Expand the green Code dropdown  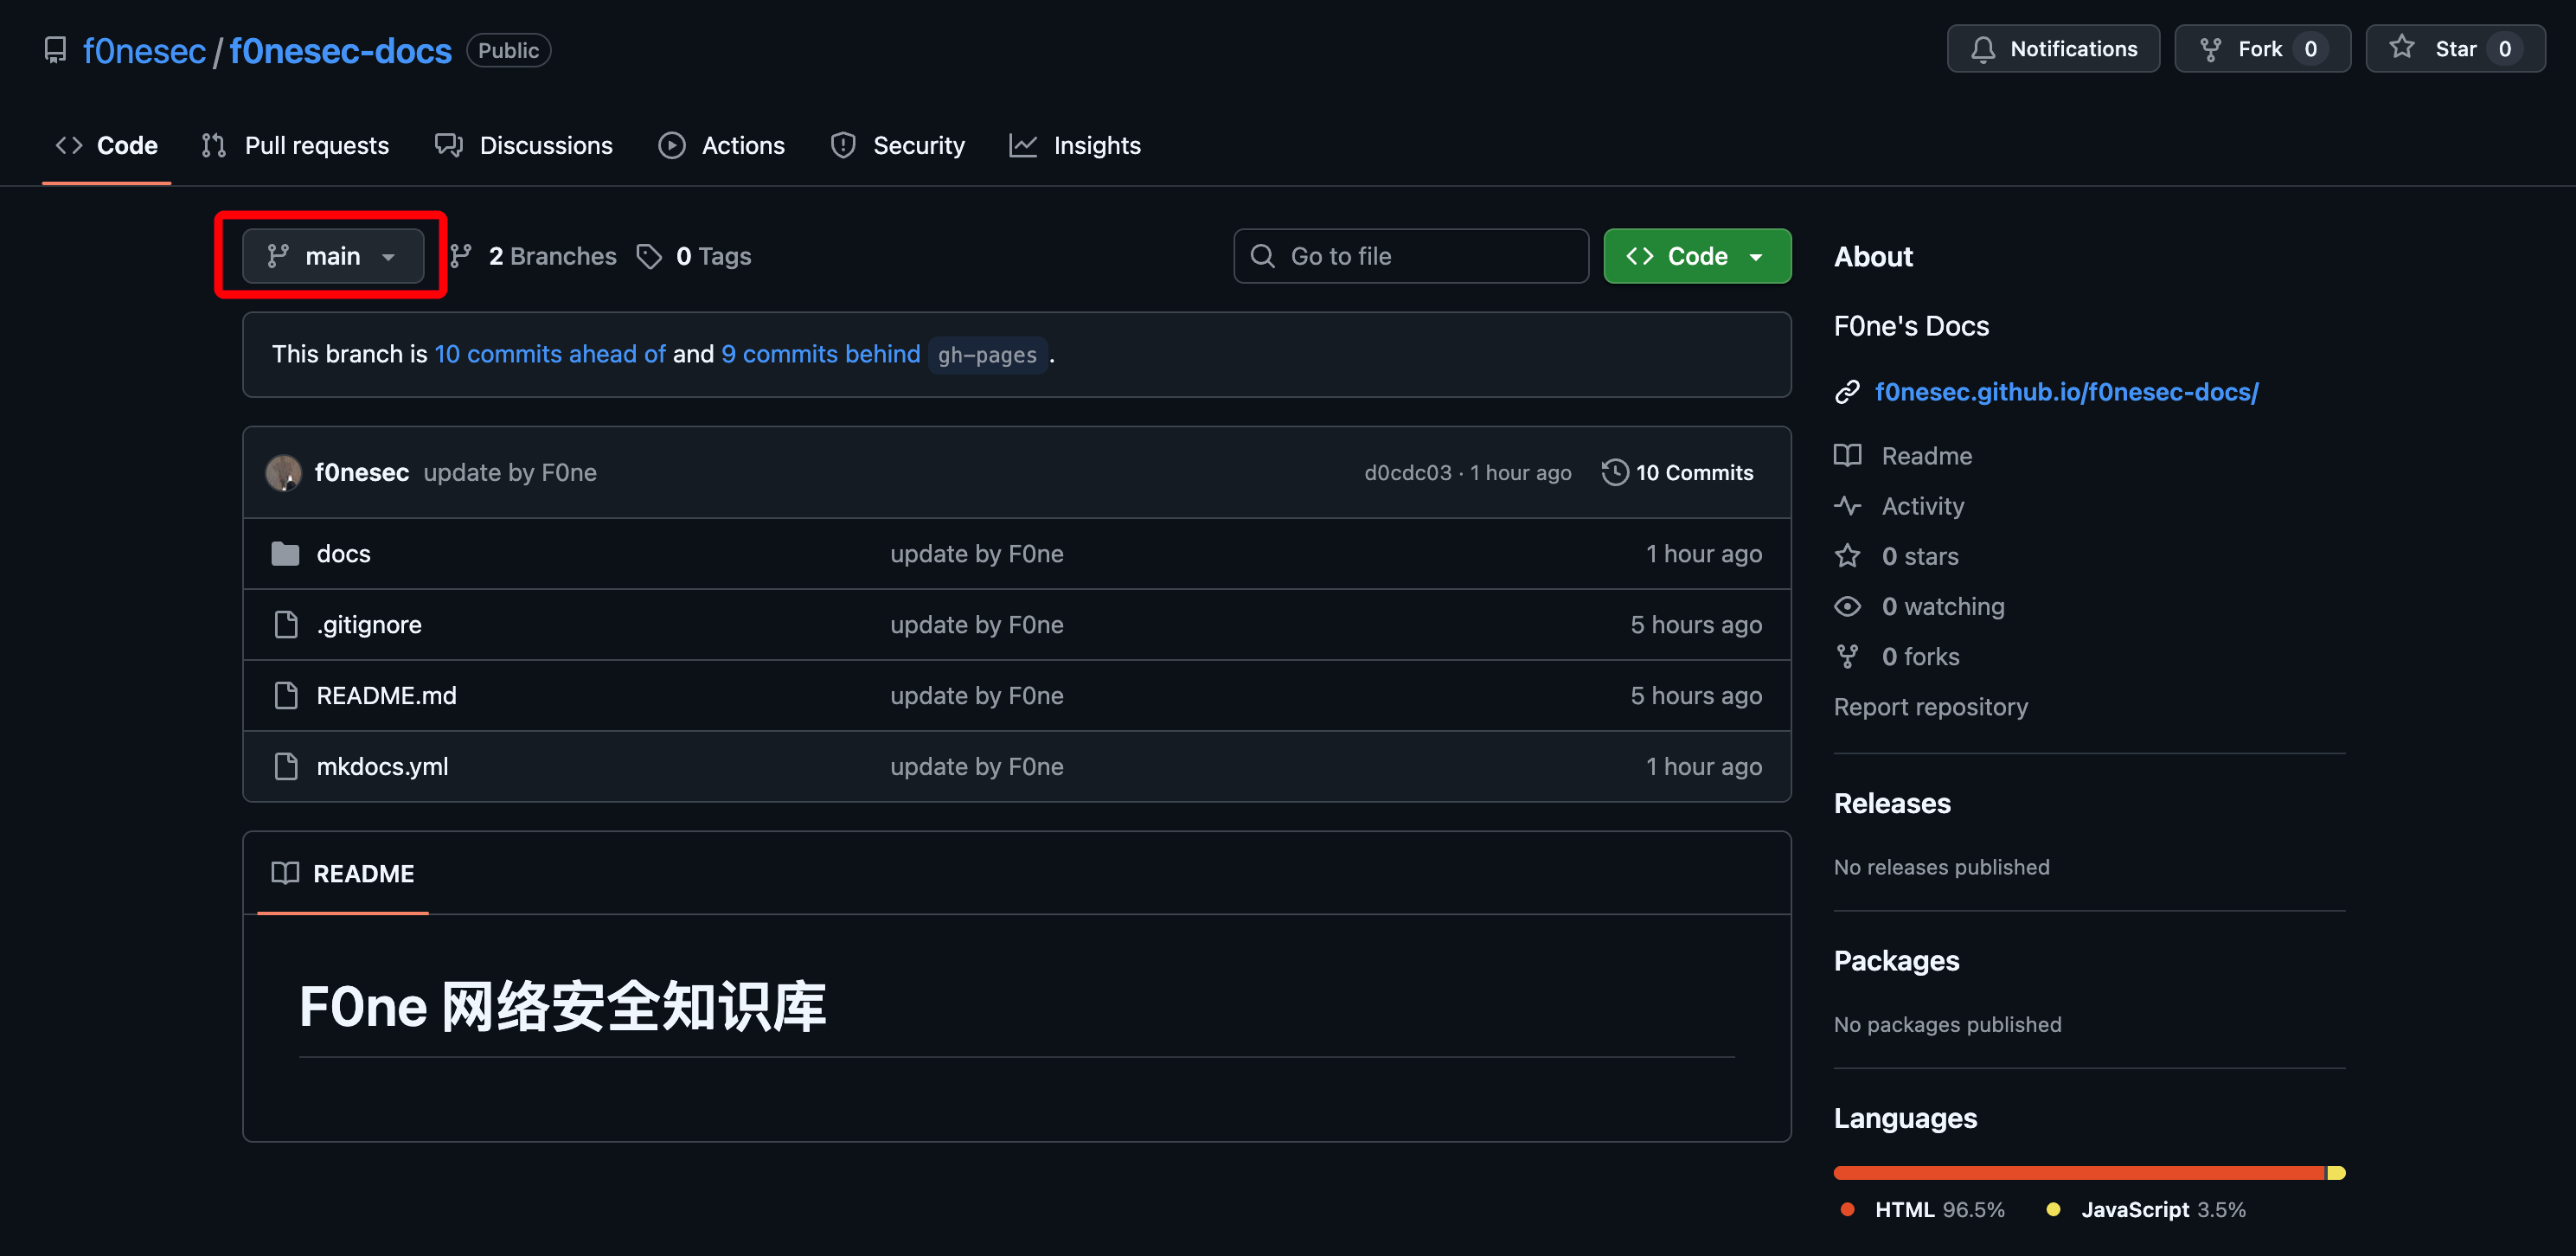[1696, 257]
